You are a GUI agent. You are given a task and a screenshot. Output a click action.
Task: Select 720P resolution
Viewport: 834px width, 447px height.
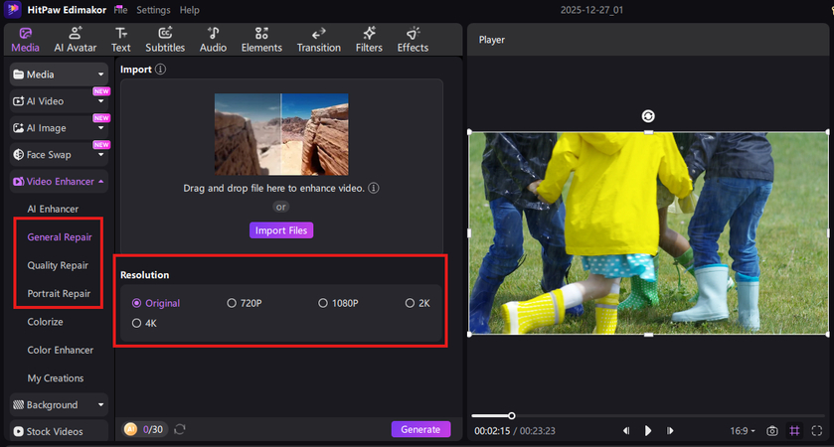tap(245, 303)
